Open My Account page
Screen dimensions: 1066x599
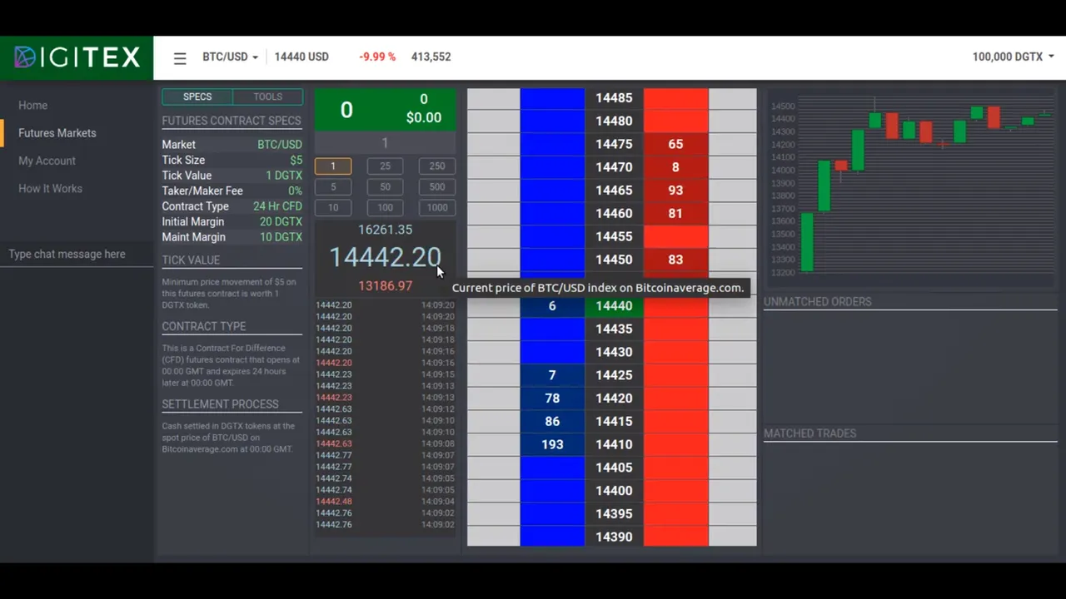pos(47,161)
